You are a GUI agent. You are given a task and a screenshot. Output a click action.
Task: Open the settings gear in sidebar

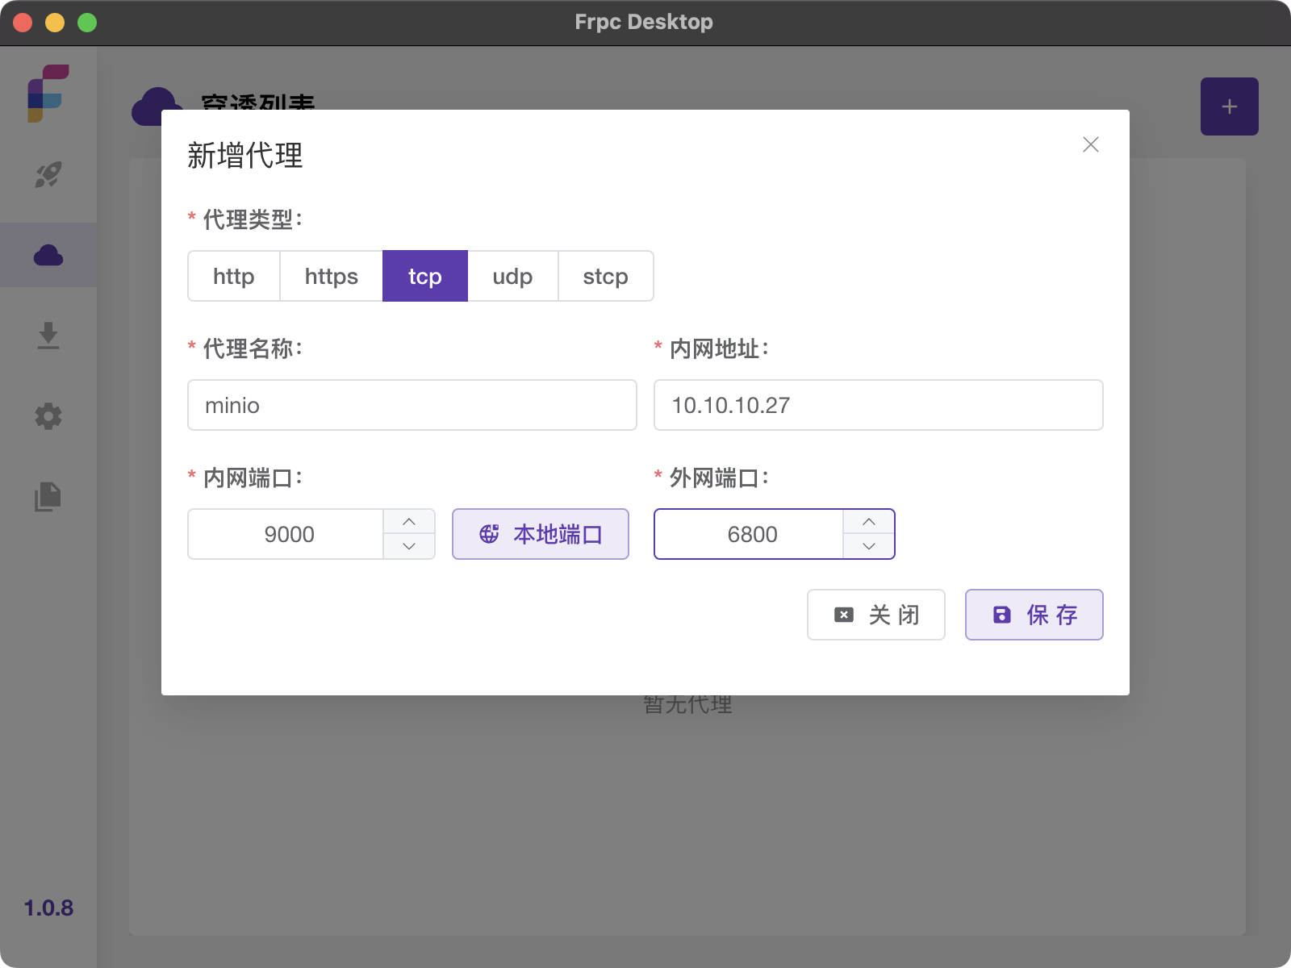48,416
